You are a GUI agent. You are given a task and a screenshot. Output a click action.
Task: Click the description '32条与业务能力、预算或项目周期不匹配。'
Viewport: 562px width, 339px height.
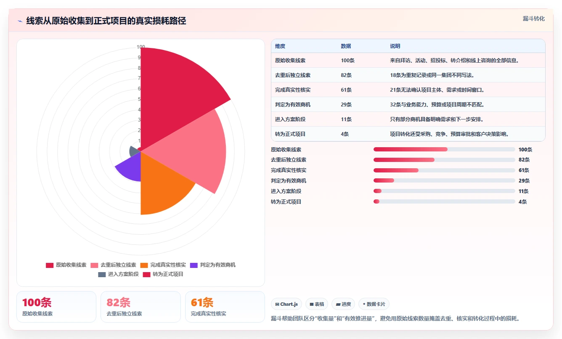click(438, 105)
